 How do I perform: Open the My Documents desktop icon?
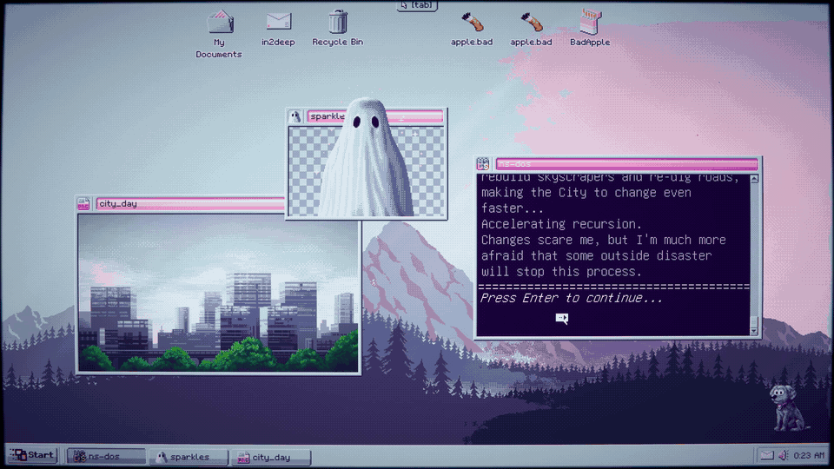click(x=219, y=34)
